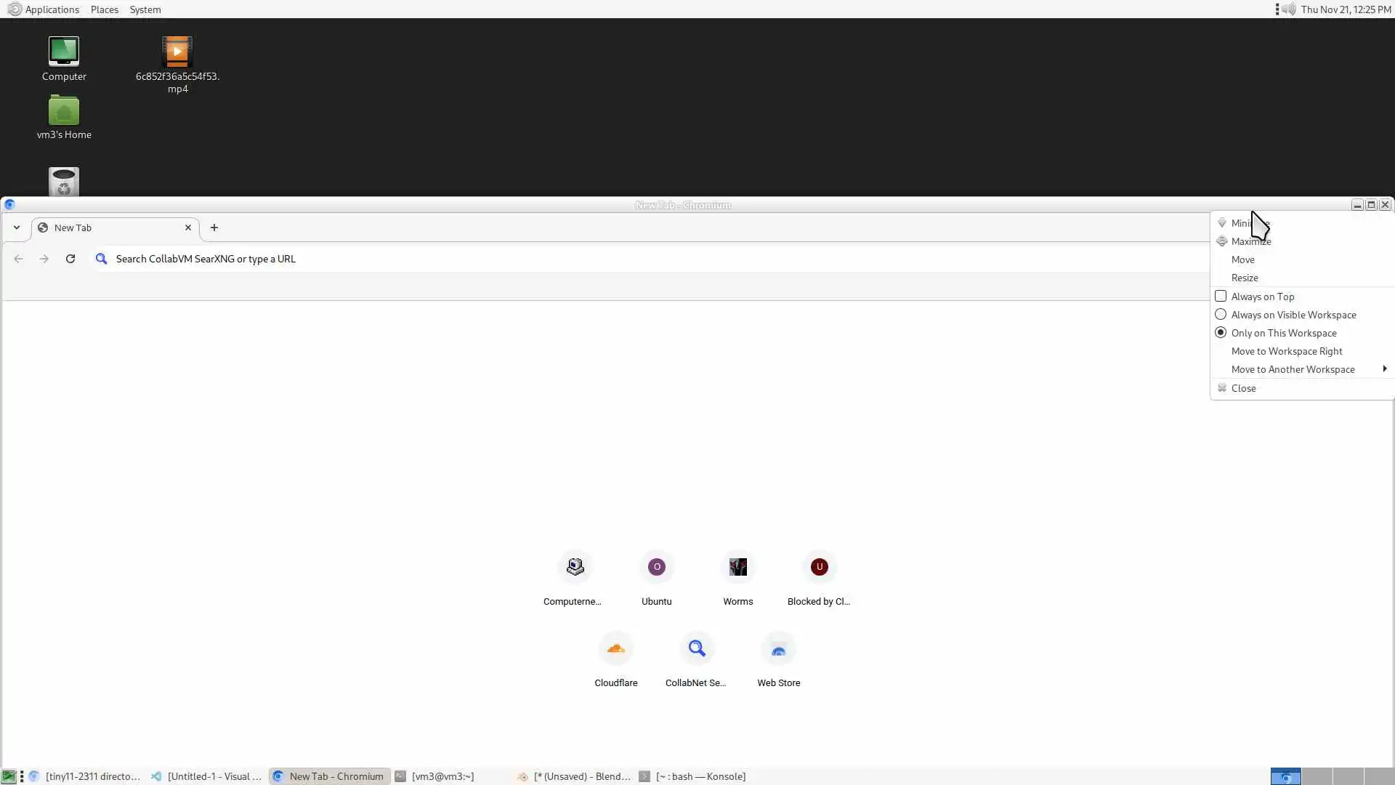This screenshot has width=1395, height=785.
Task: Open the Cloudflare shortcut tile
Action: point(615,649)
